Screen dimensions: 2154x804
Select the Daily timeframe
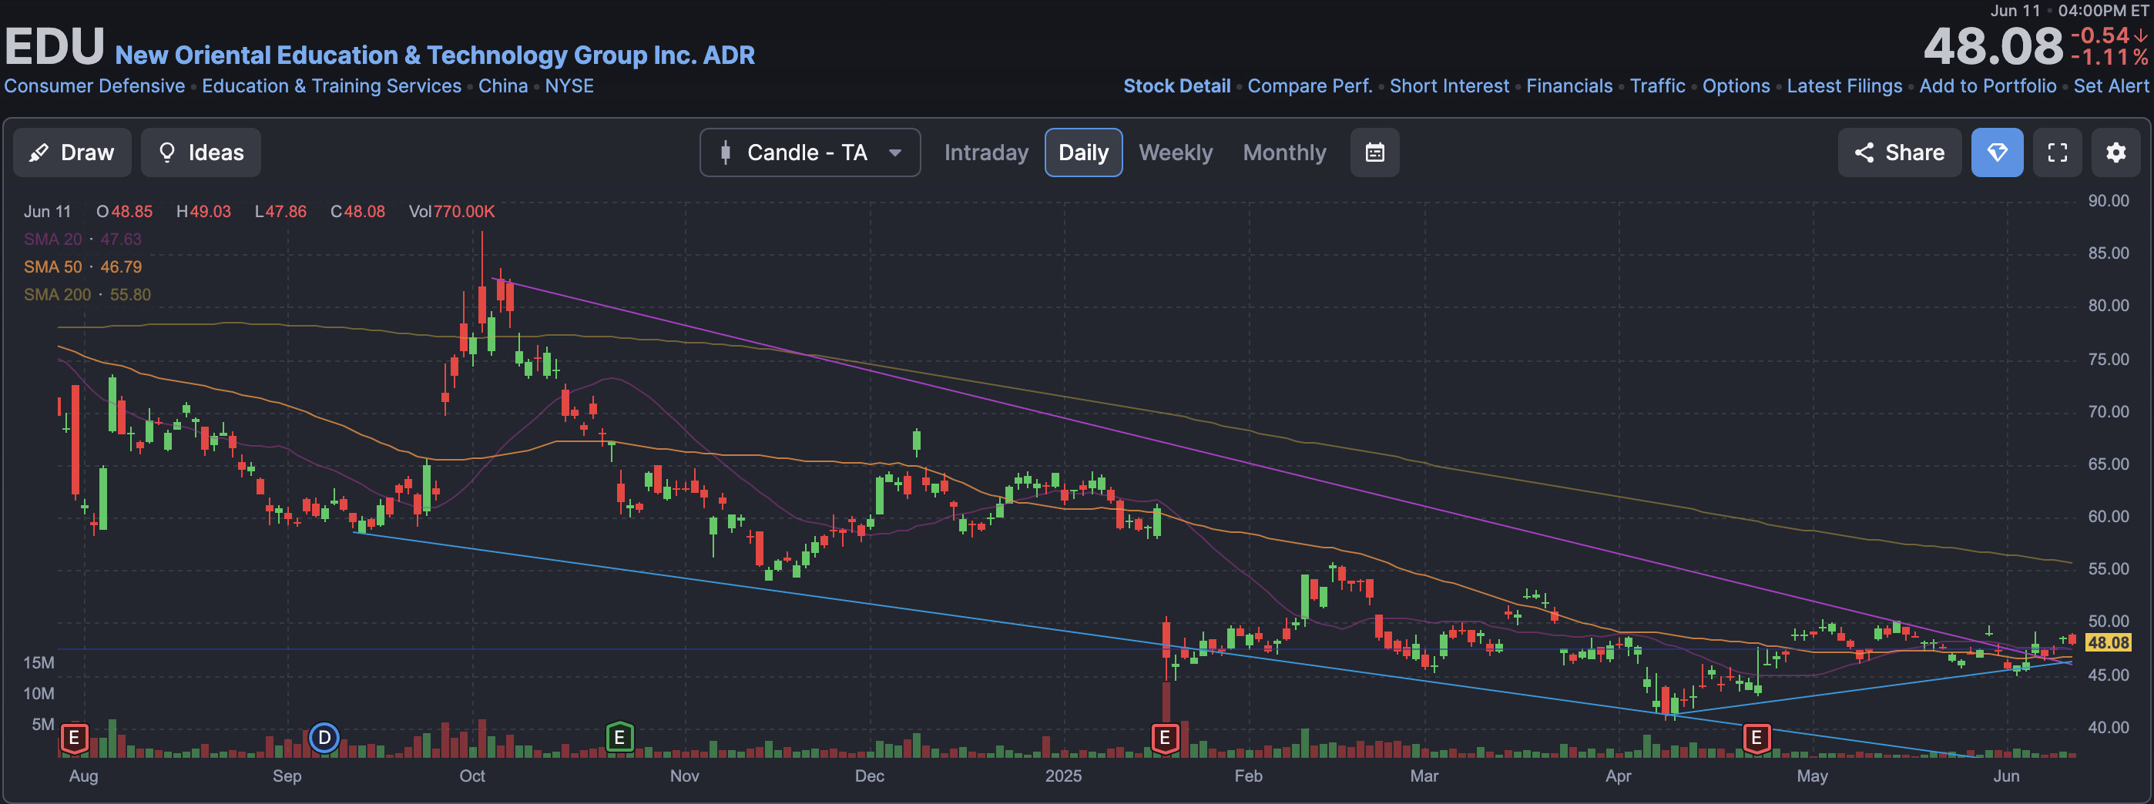1083,152
